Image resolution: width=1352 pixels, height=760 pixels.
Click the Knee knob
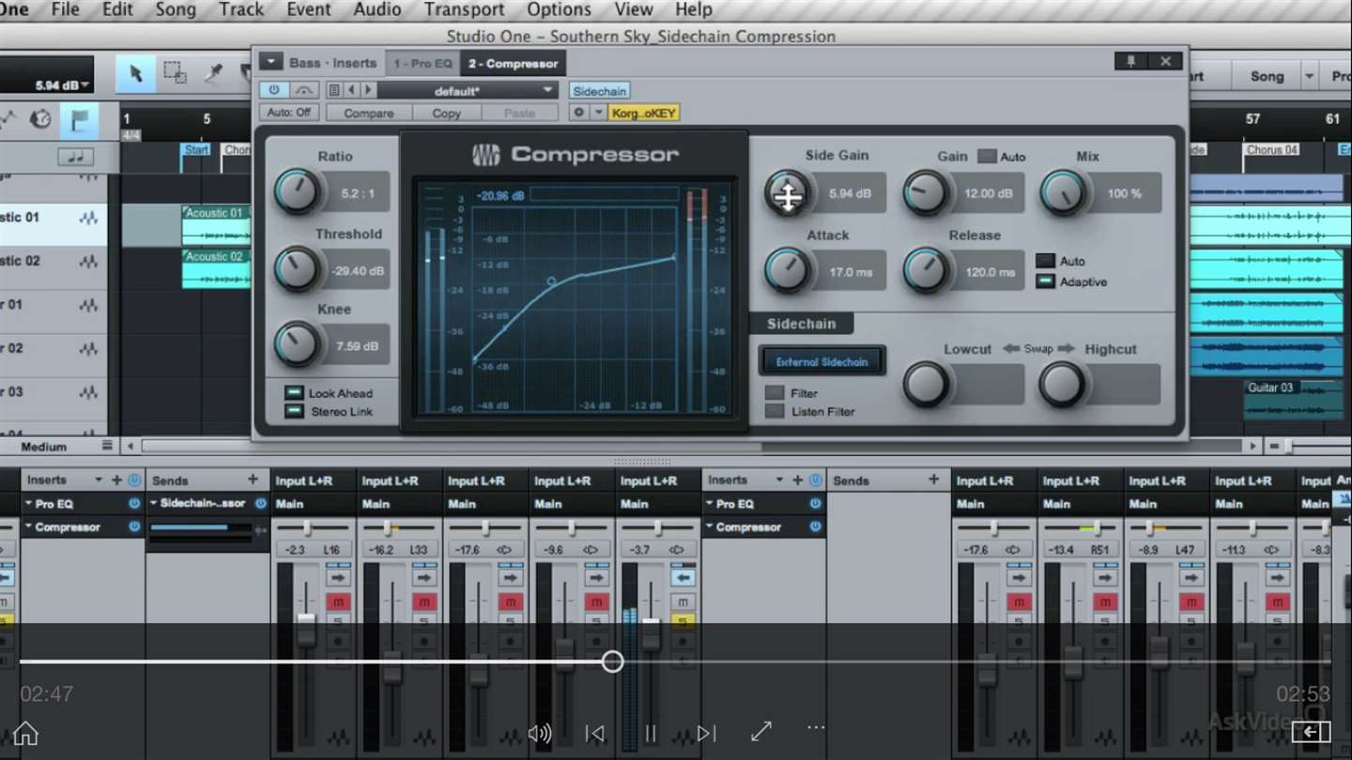click(x=297, y=344)
